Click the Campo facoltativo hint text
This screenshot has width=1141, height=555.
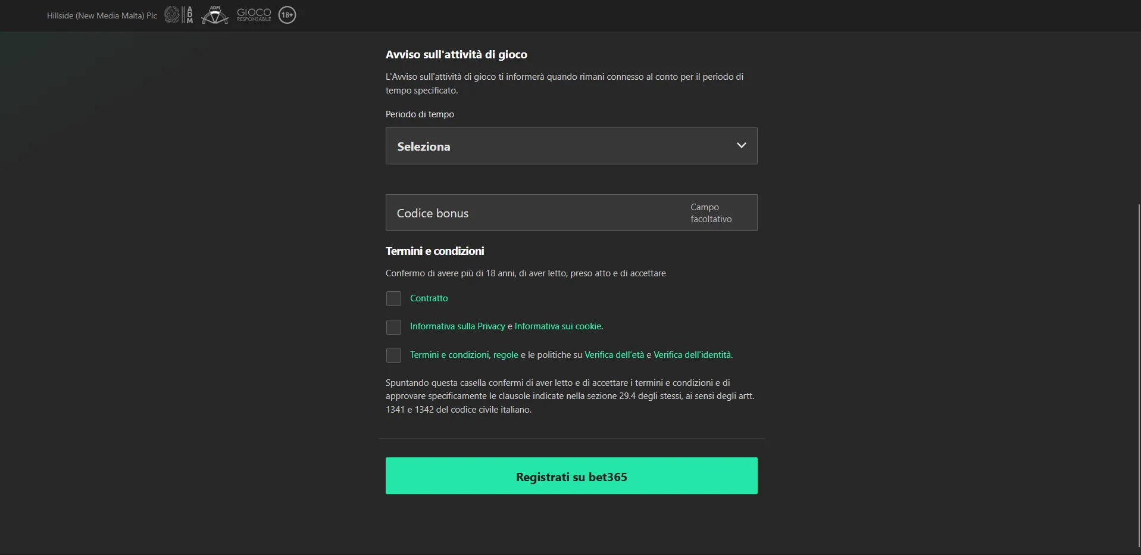coord(711,213)
